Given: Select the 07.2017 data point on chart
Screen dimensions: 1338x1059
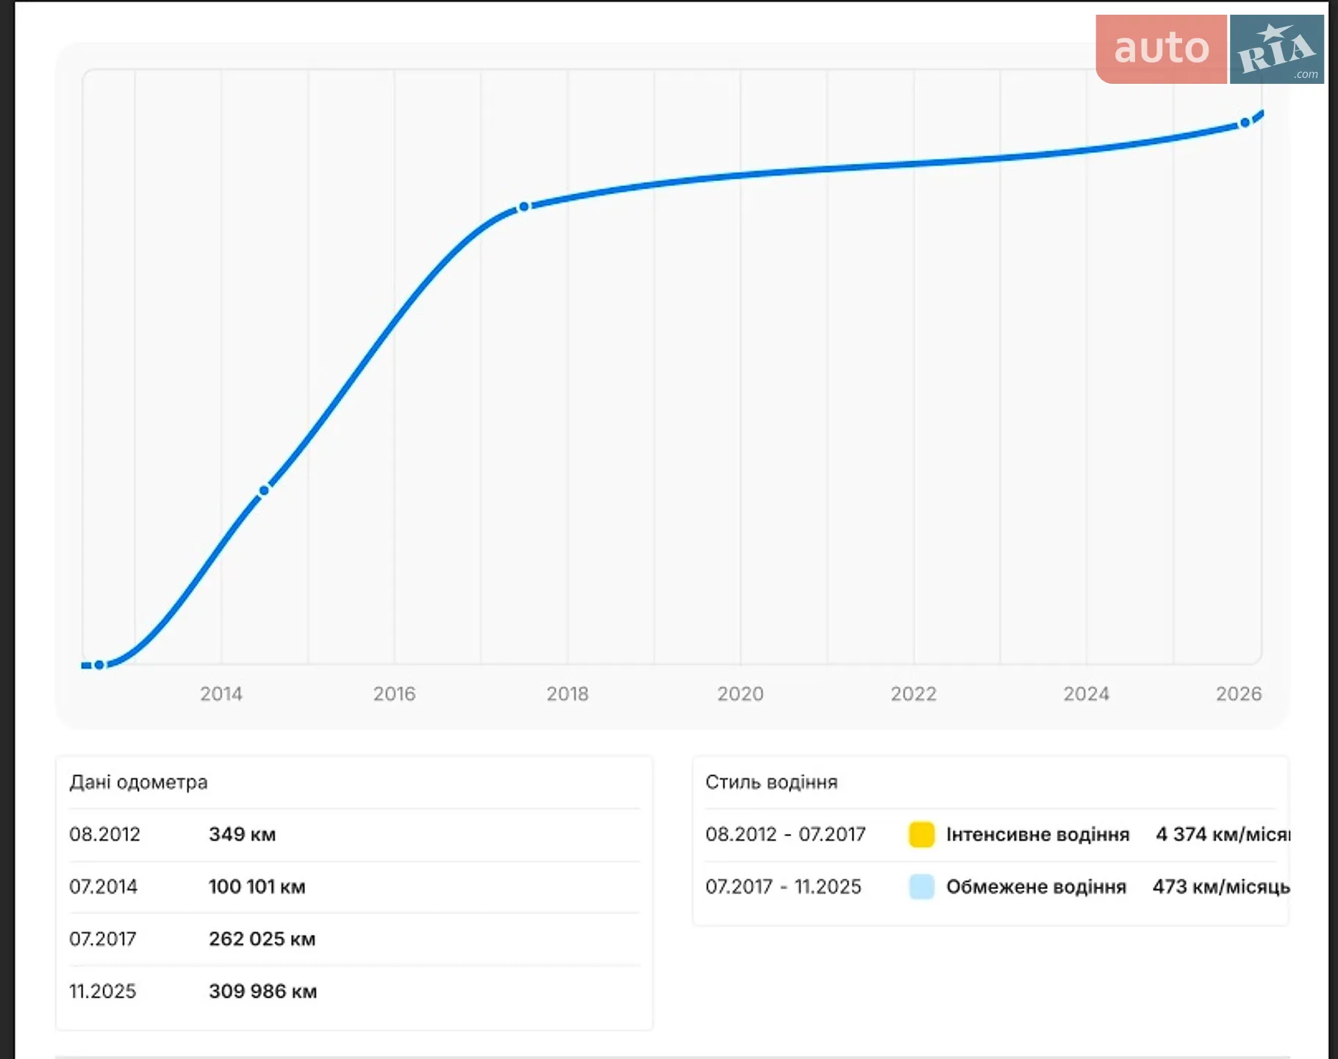Looking at the screenshot, I should [x=523, y=207].
